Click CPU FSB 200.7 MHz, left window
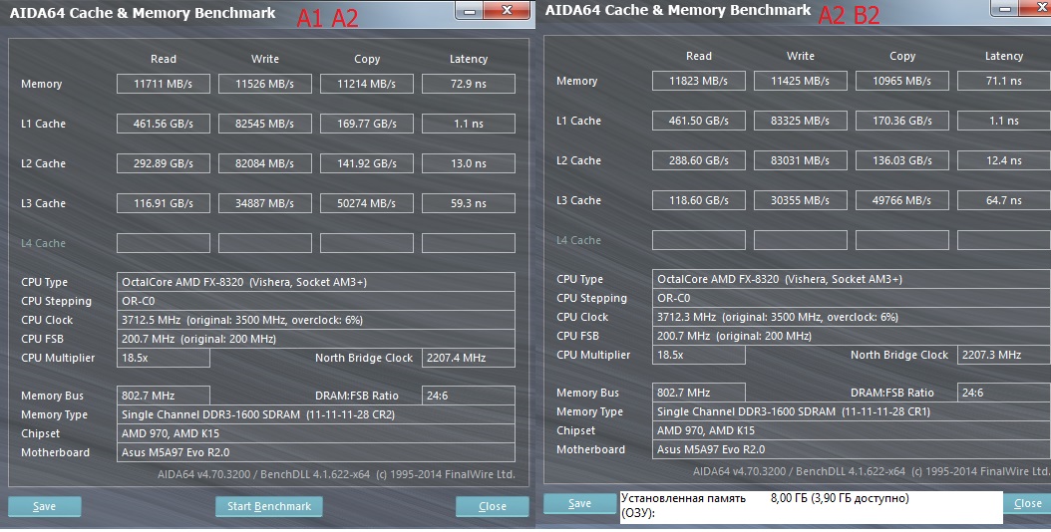The image size is (1051, 532). click(316, 339)
